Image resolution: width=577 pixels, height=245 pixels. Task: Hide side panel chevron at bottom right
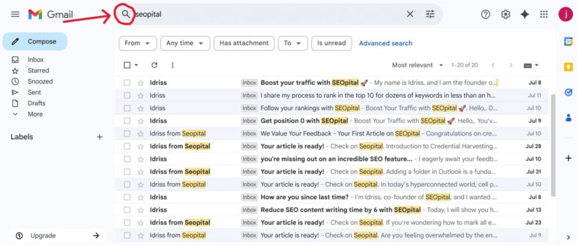tap(569, 237)
